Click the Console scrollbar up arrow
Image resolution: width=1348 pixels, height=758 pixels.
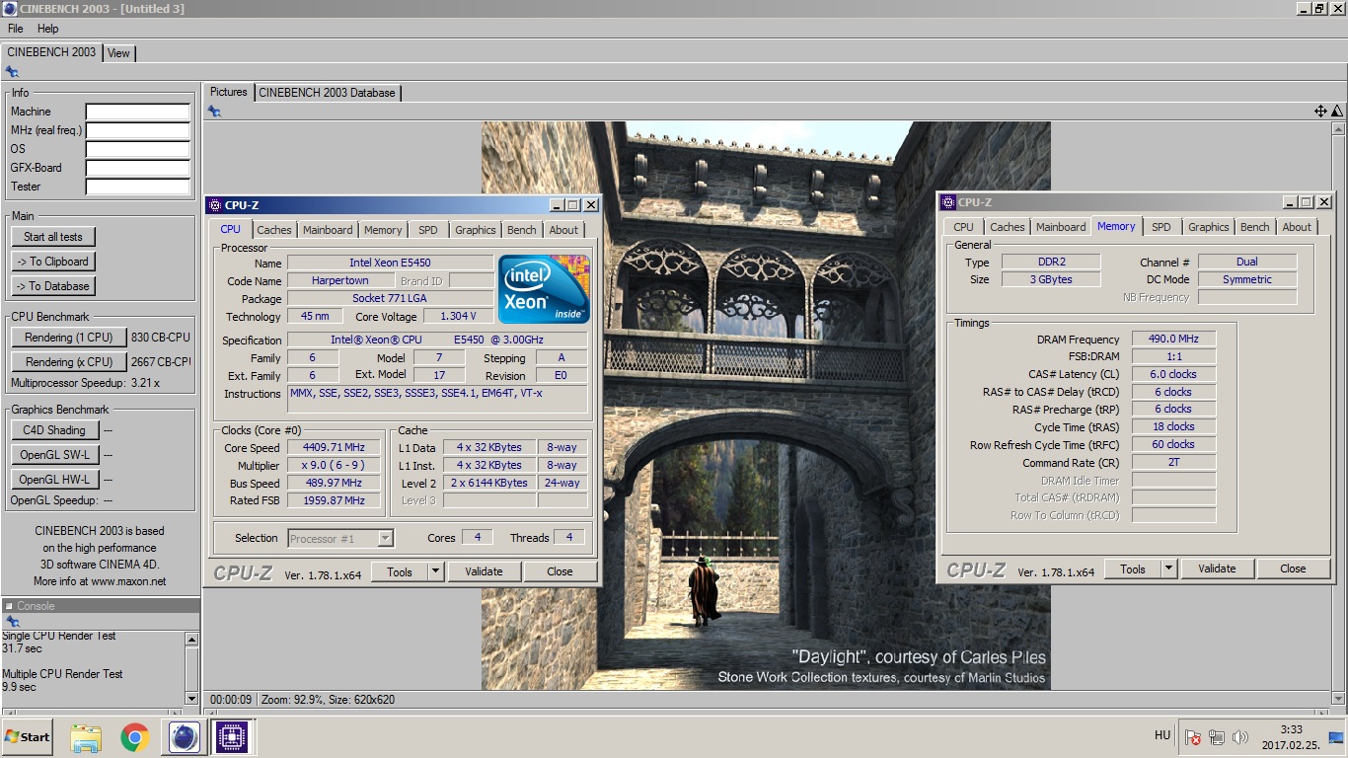click(192, 640)
